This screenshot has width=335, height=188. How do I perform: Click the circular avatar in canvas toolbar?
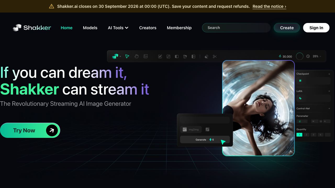coord(300,56)
